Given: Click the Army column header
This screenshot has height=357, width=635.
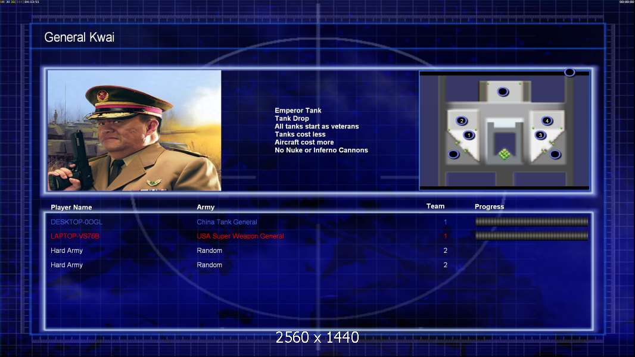Looking at the screenshot, I should 206,207.
